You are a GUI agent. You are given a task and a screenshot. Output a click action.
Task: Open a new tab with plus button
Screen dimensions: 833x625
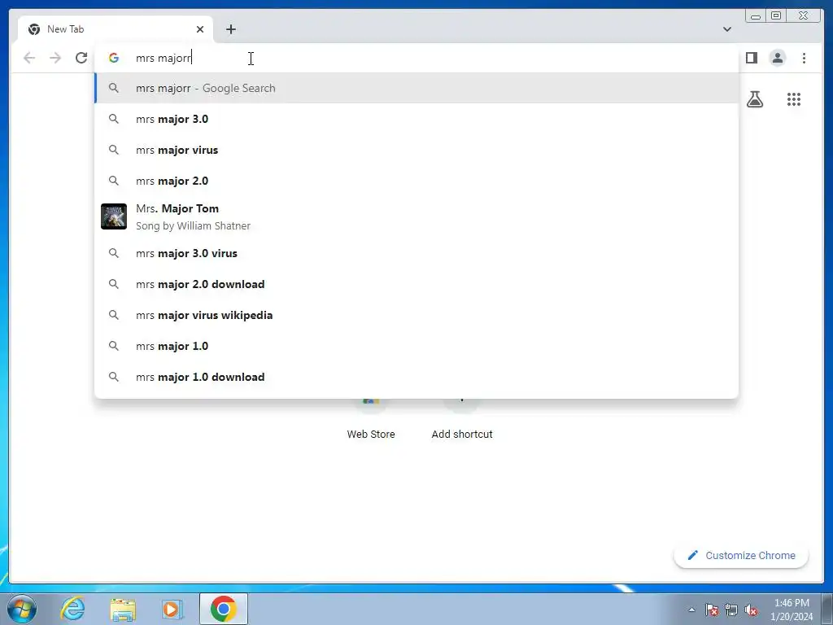click(x=230, y=29)
